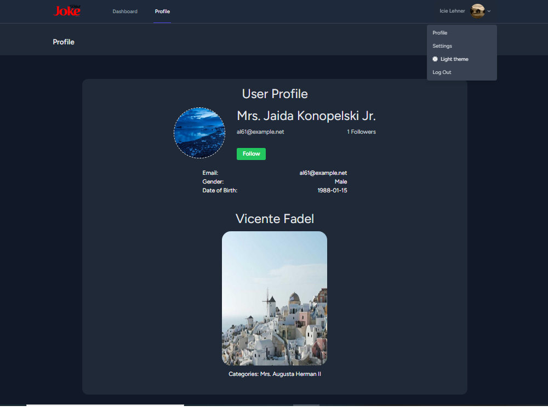Image resolution: width=548 pixels, height=411 pixels.
Task: Collapse the user menu chevron
Action: click(x=489, y=11)
